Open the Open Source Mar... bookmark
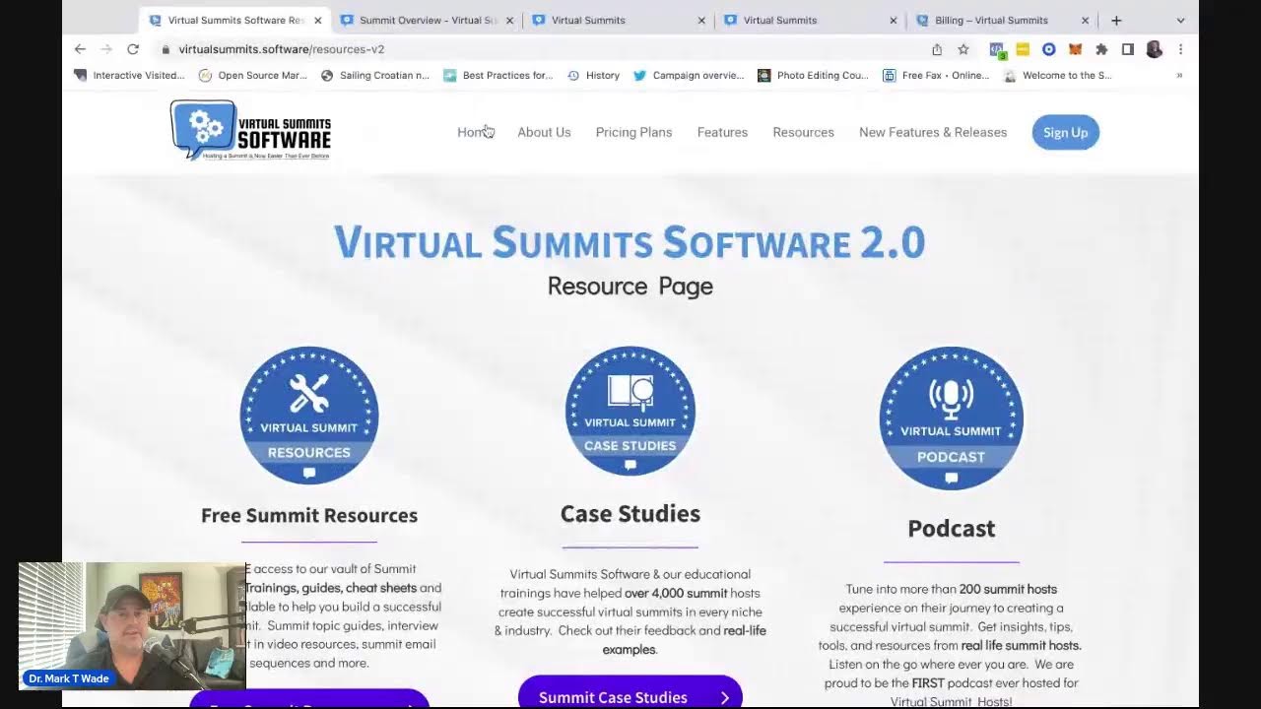Screen dimensions: 1261x709 (253, 75)
